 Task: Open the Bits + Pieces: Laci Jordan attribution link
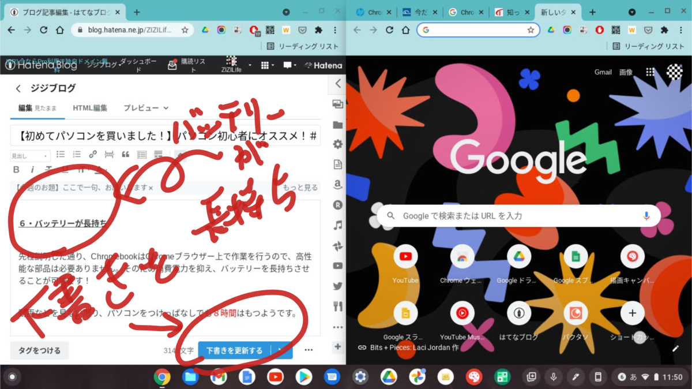[408, 347]
